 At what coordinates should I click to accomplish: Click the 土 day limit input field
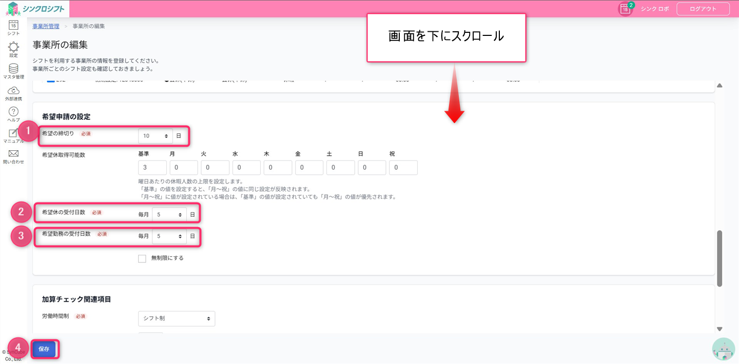[x=341, y=168]
